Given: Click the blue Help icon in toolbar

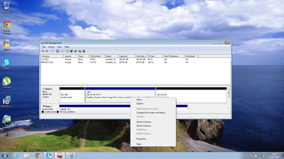Looking at the screenshot, I should click(58, 51).
